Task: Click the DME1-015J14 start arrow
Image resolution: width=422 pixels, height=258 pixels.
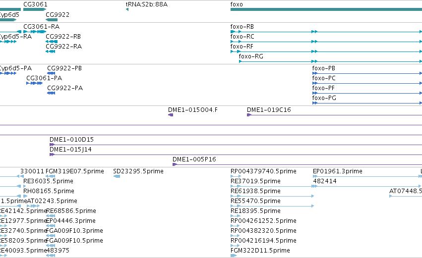Action: tap(52, 155)
